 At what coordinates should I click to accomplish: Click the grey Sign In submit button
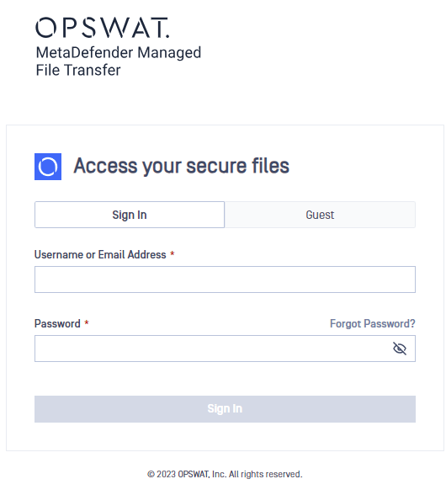(225, 409)
